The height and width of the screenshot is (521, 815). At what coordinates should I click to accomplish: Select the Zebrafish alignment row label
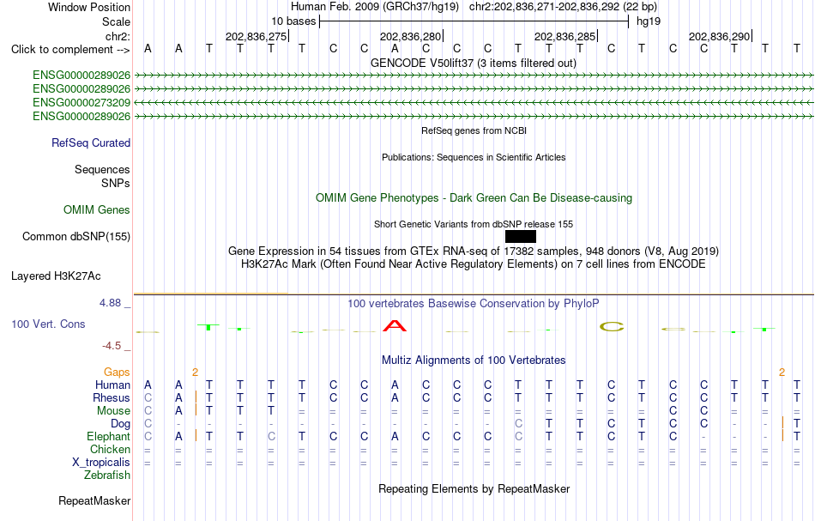pyautogui.click(x=107, y=475)
